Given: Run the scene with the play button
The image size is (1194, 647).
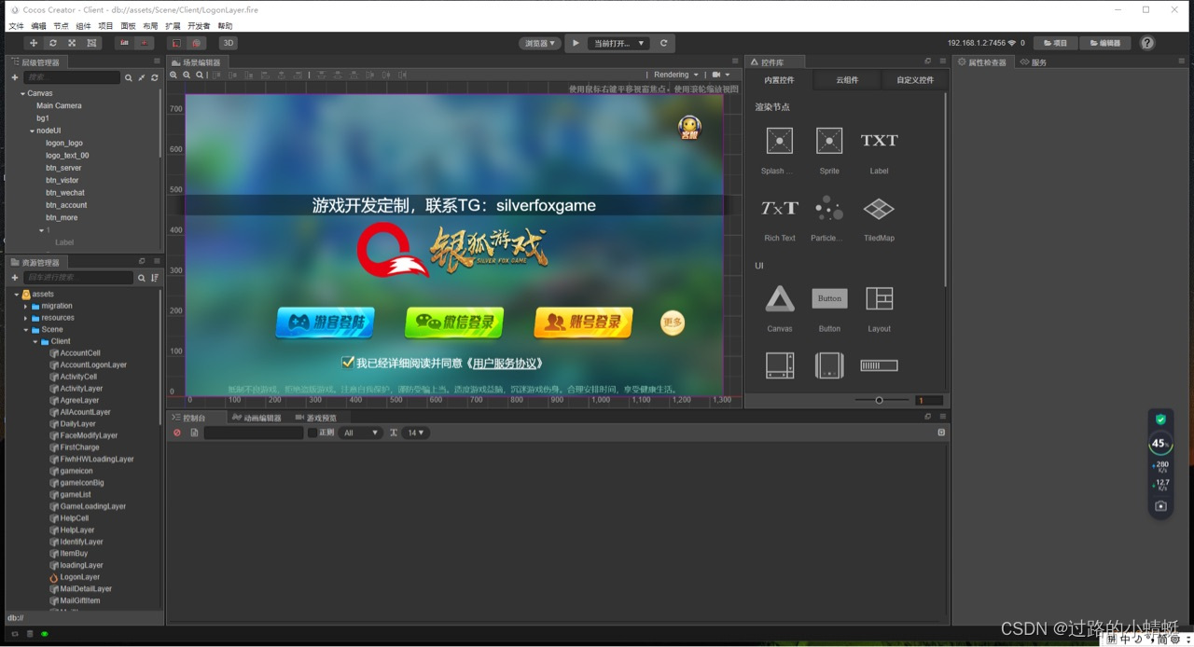Looking at the screenshot, I should (x=576, y=43).
